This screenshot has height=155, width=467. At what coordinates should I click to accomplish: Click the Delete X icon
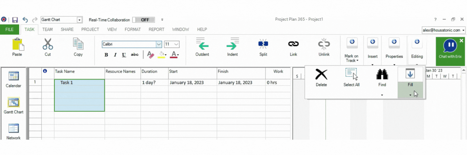(321, 75)
